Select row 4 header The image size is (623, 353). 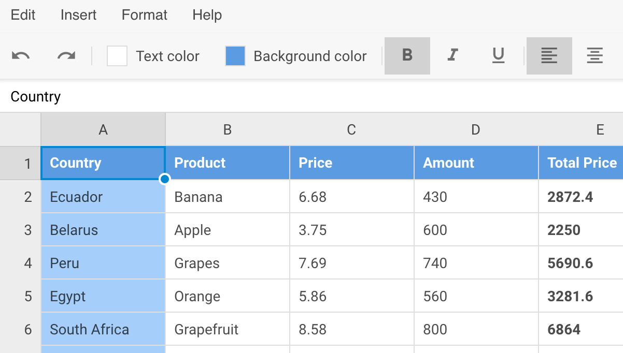(x=21, y=263)
